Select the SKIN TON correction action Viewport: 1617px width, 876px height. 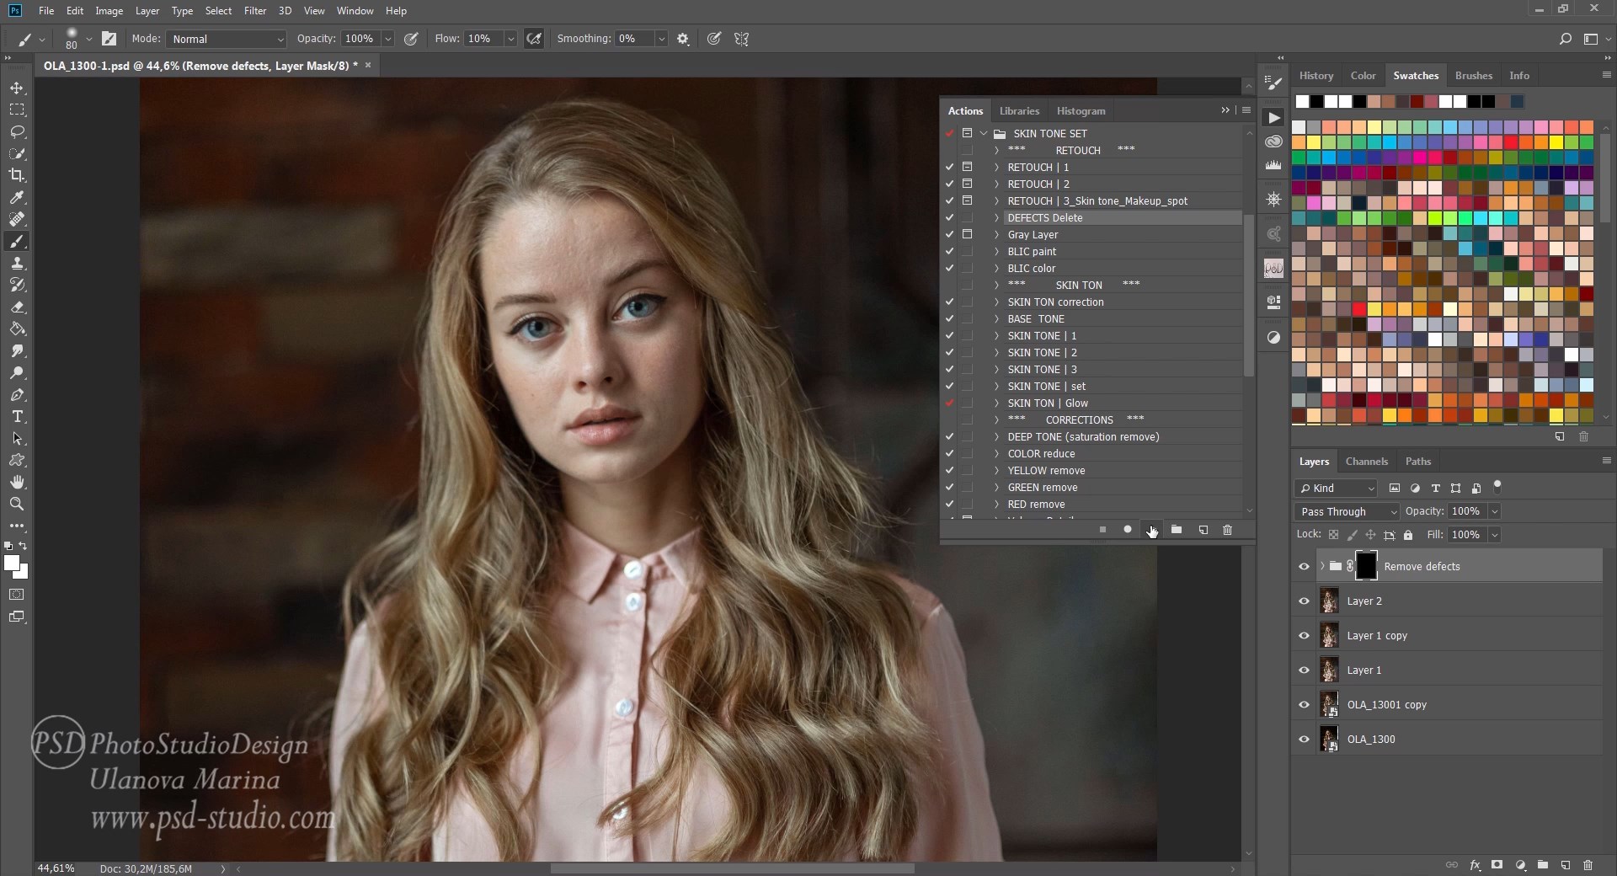pos(1055,302)
